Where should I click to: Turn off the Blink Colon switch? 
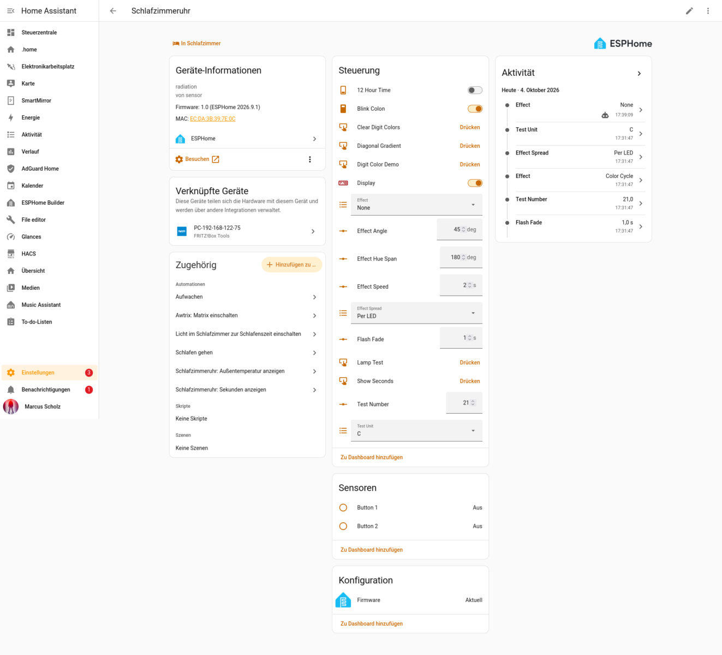[x=475, y=109]
